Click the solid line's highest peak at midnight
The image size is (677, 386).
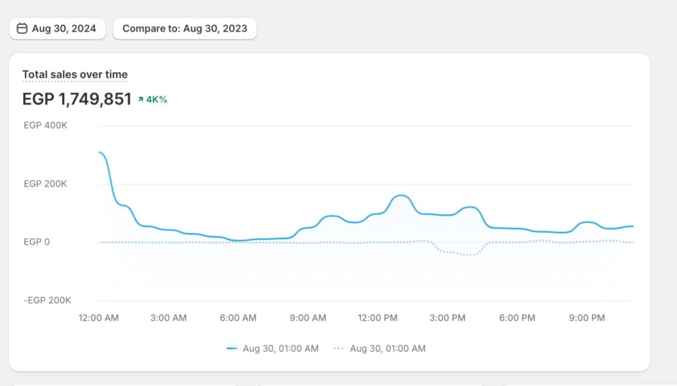[x=100, y=153]
